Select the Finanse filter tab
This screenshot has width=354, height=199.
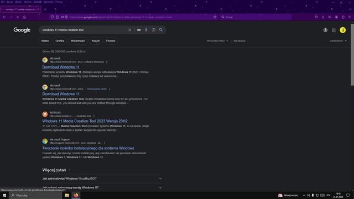(111, 41)
